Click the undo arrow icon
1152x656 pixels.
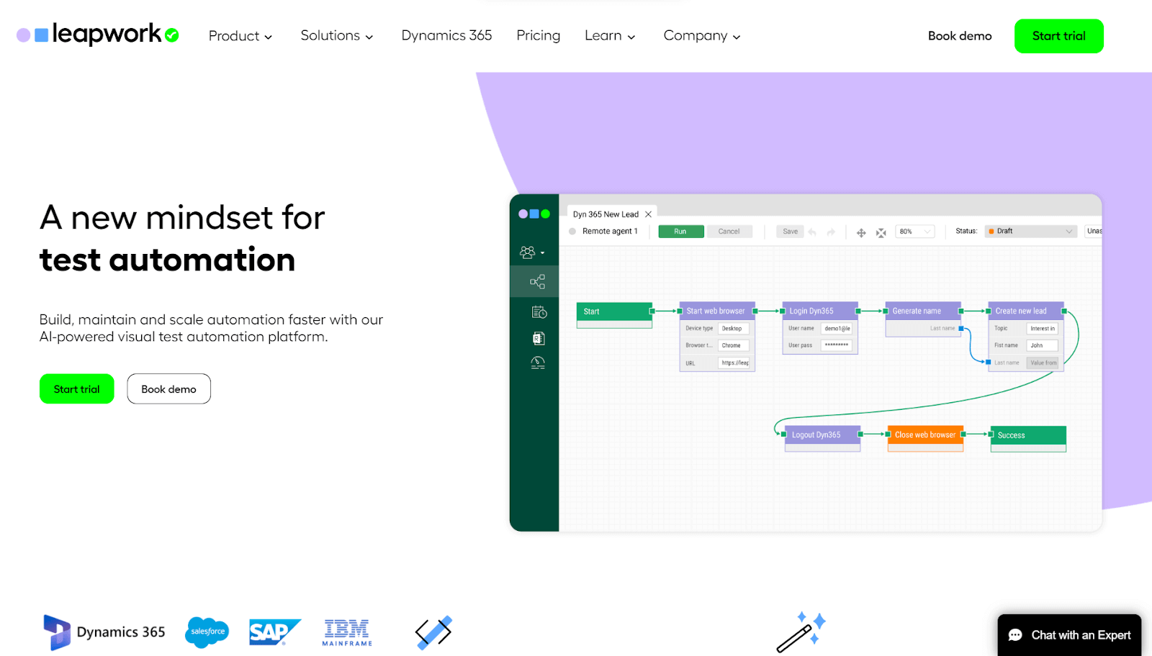pyautogui.click(x=812, y=232)
